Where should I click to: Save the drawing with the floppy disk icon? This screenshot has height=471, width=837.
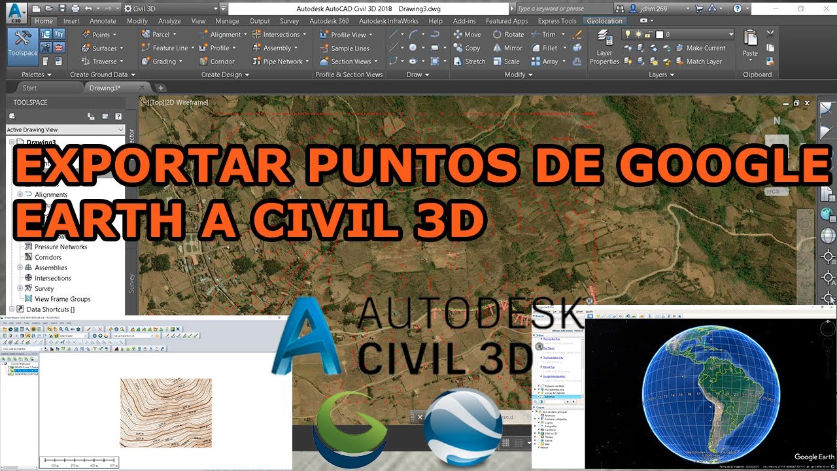61,9
